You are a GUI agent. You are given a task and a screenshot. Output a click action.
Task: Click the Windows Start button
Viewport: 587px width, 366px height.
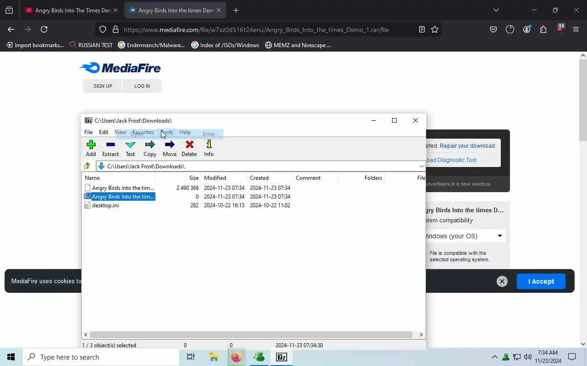point(11,357)
